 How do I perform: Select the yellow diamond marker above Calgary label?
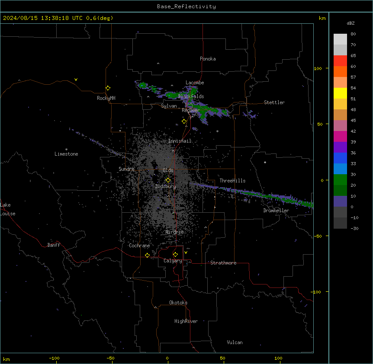[175, 255]
